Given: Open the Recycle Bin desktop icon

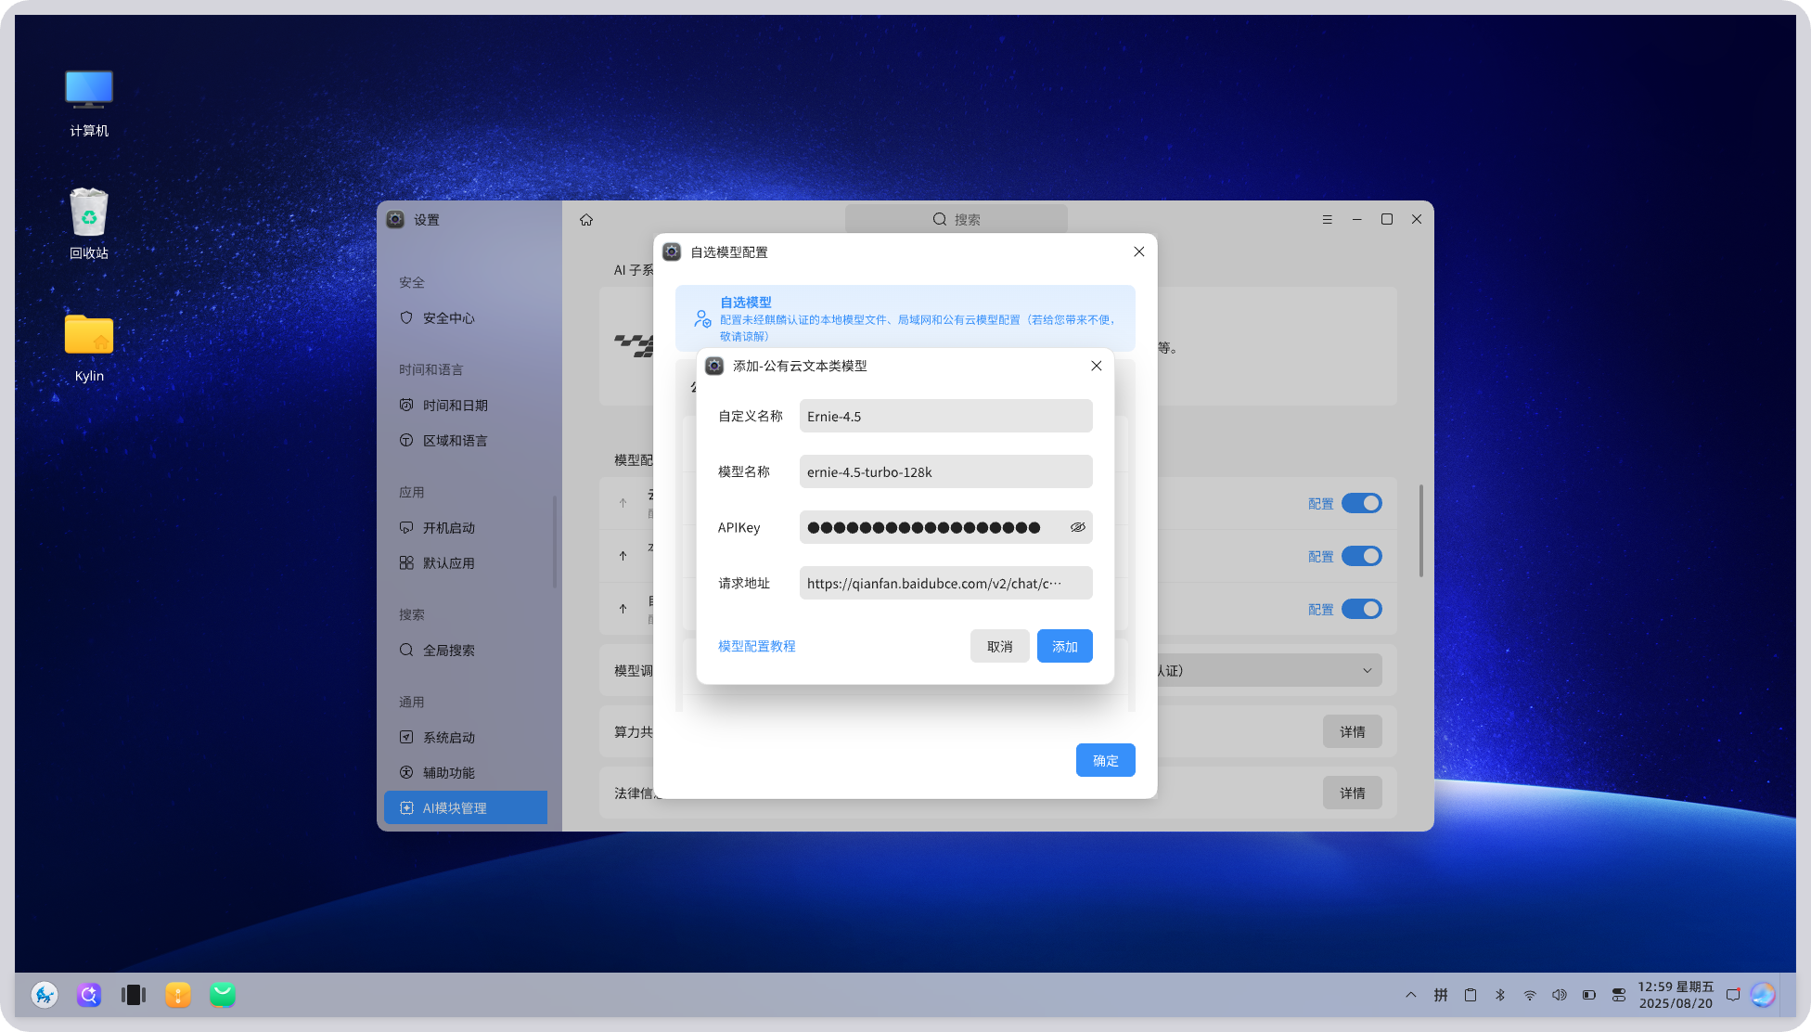Looking at the screenshot, I should pos(89,223).
